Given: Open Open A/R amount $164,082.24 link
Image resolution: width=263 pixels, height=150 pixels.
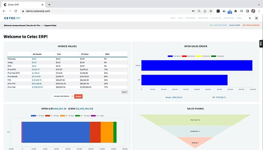Looking at the screenshot, I should (x=59, y=109).
